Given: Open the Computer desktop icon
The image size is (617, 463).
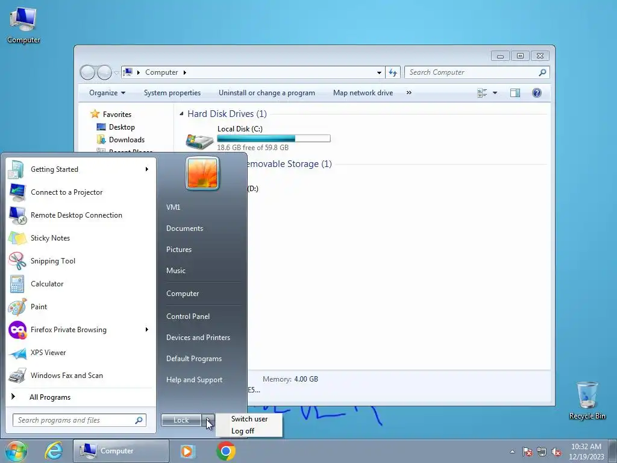Looking at the screenshot, I should click(x=23, y=24).
